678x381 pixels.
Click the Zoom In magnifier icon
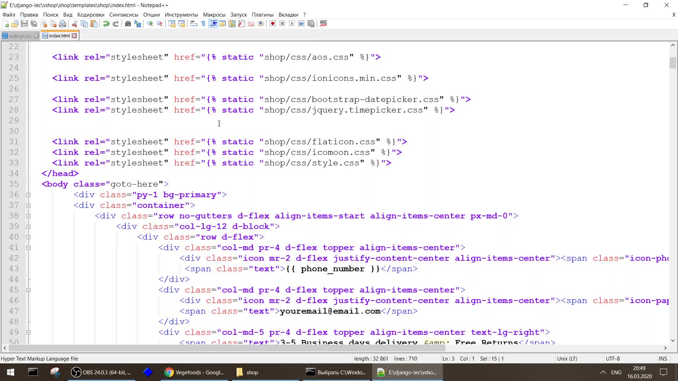pos(150,24)
